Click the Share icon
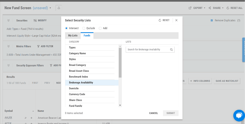The height and width of the screenshot is (124, 245). pyautogui.click(x=210, y=8)
